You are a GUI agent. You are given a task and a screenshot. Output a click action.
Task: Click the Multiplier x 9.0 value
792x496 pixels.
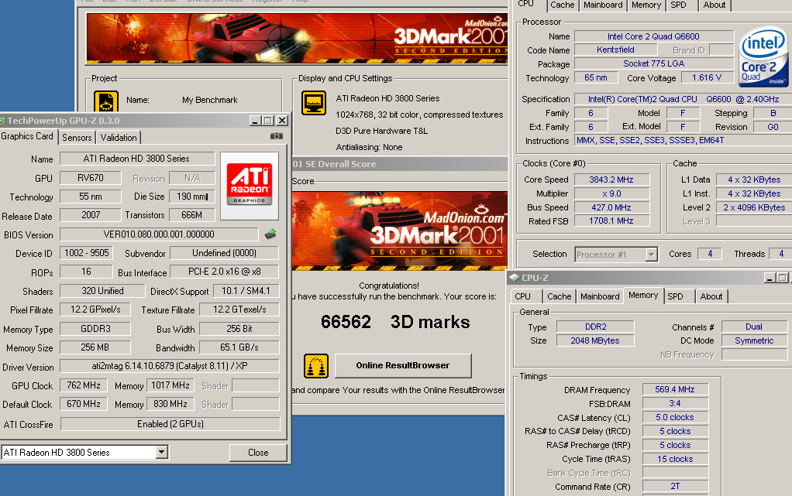coord(611,193)
